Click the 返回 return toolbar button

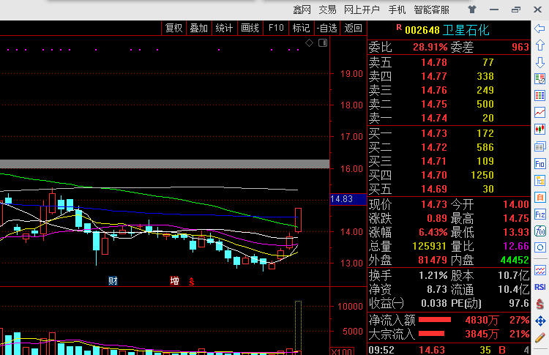(x=353, y=28)
